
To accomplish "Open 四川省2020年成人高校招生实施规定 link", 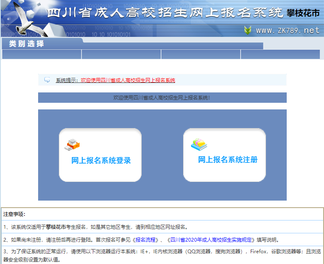I will click(x=211, y=240).
